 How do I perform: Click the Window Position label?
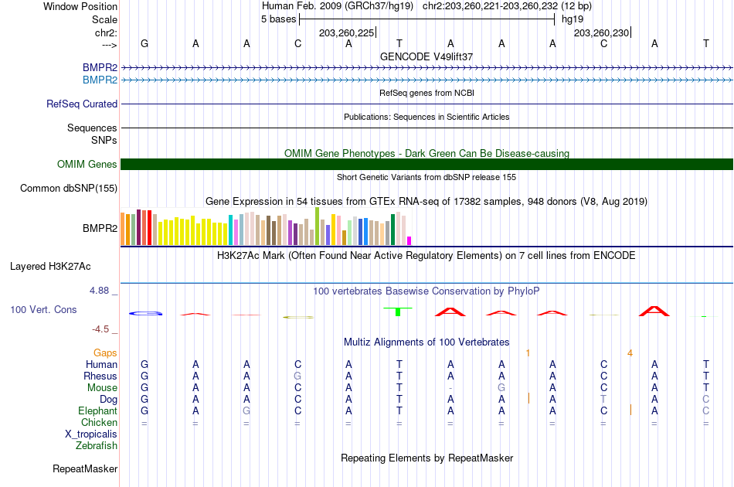80,6
